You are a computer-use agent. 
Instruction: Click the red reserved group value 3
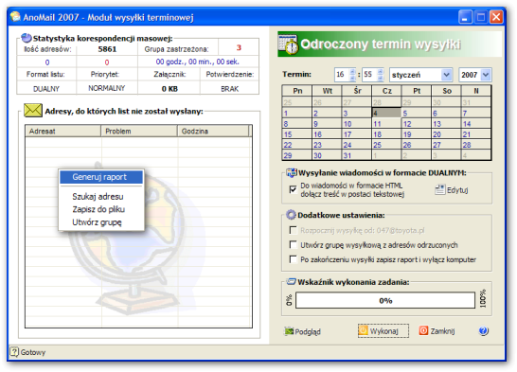(x=239, y=47)
